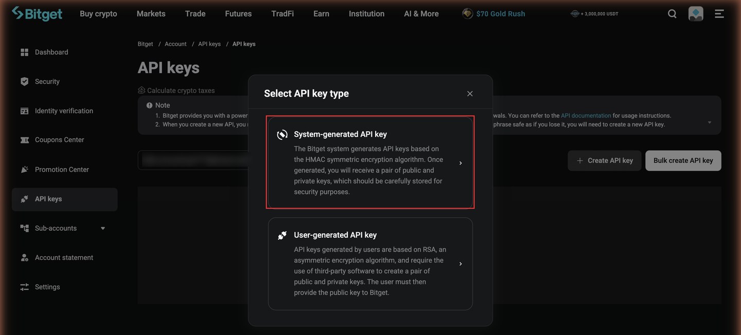Click the blurred search input field
Screen dimensions: 741x335
(193, 160)
